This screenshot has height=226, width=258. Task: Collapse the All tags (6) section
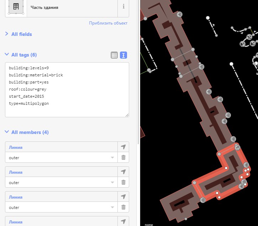coord(21,55)
